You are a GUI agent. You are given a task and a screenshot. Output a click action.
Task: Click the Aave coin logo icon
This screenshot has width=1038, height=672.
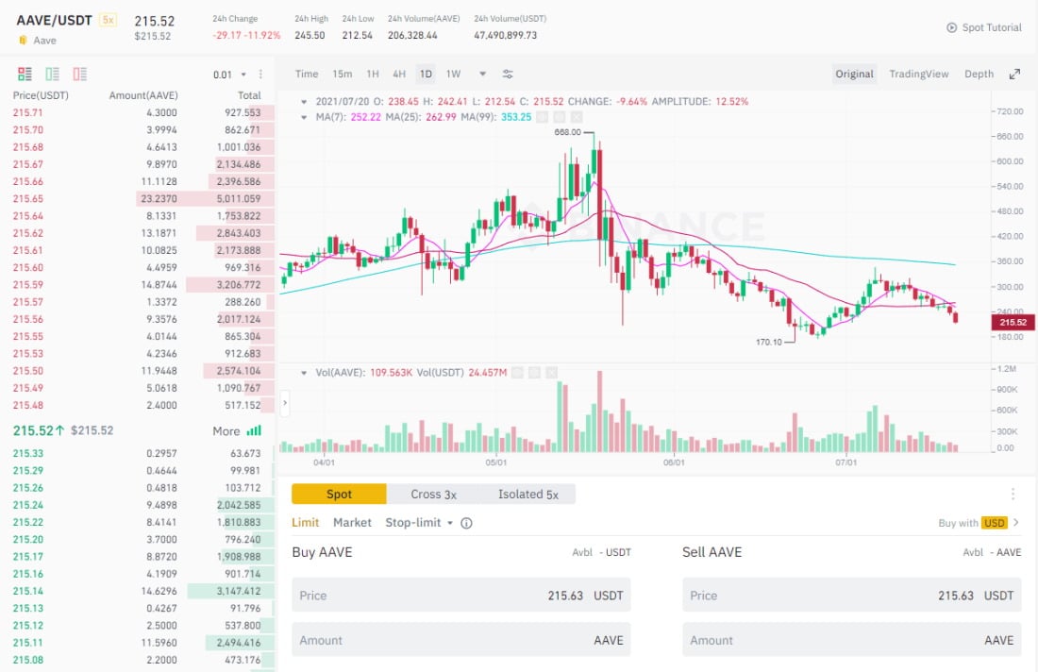point(23,41)
